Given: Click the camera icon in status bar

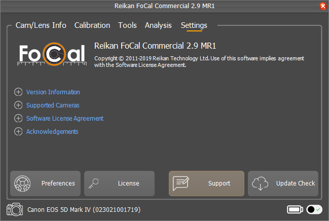Looking at the screenshot, I should click(15, 209).
